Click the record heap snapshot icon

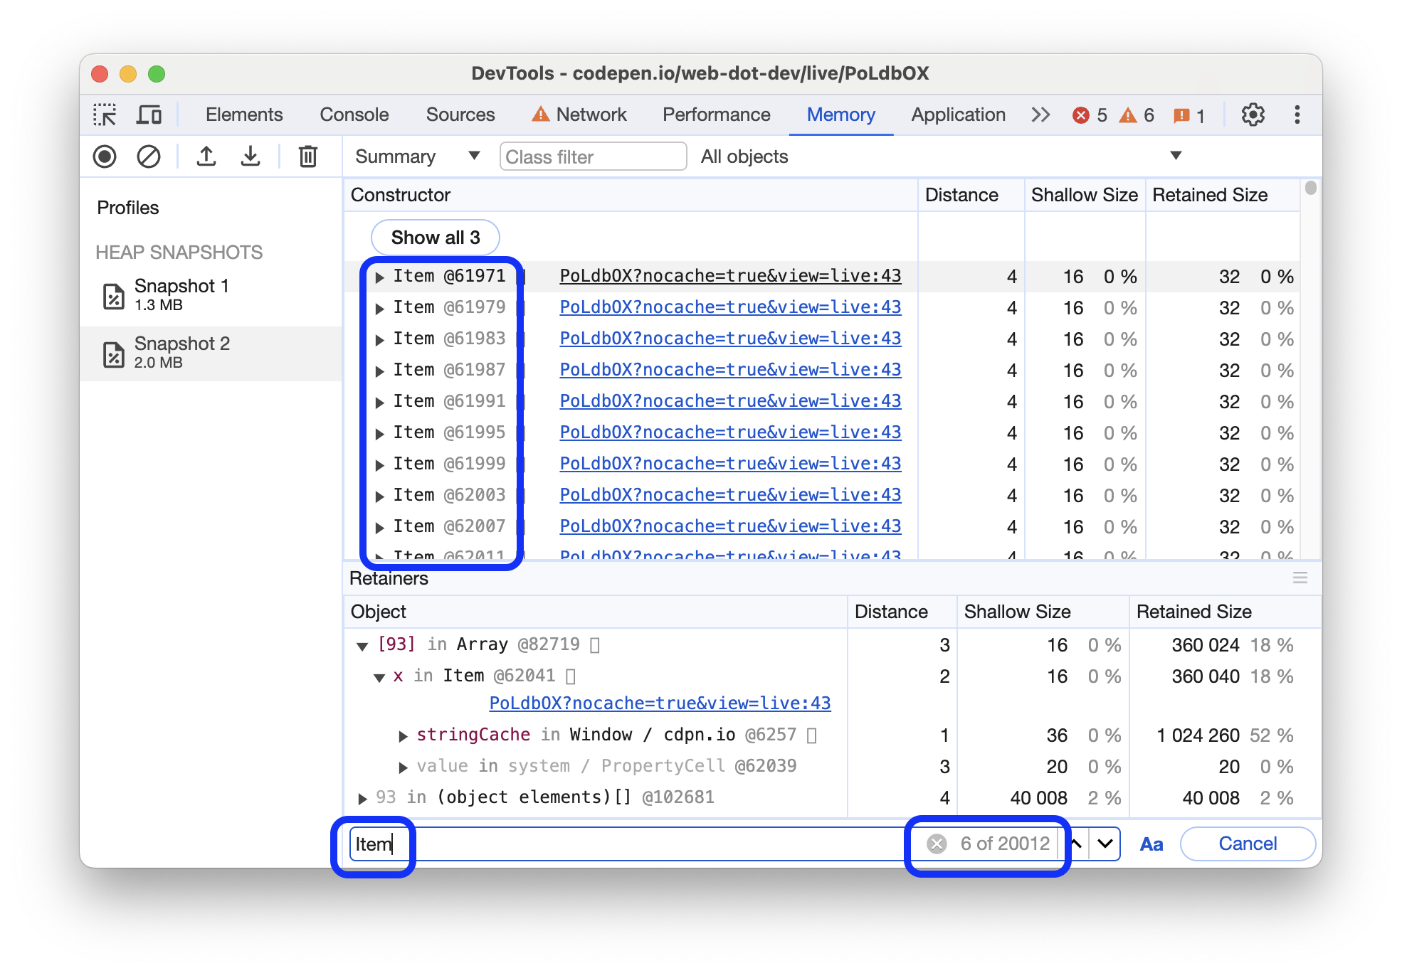[x=107, y=156]
